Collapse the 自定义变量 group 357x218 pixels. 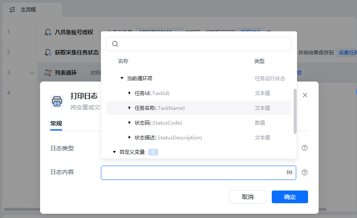click(x=114, y=152)
